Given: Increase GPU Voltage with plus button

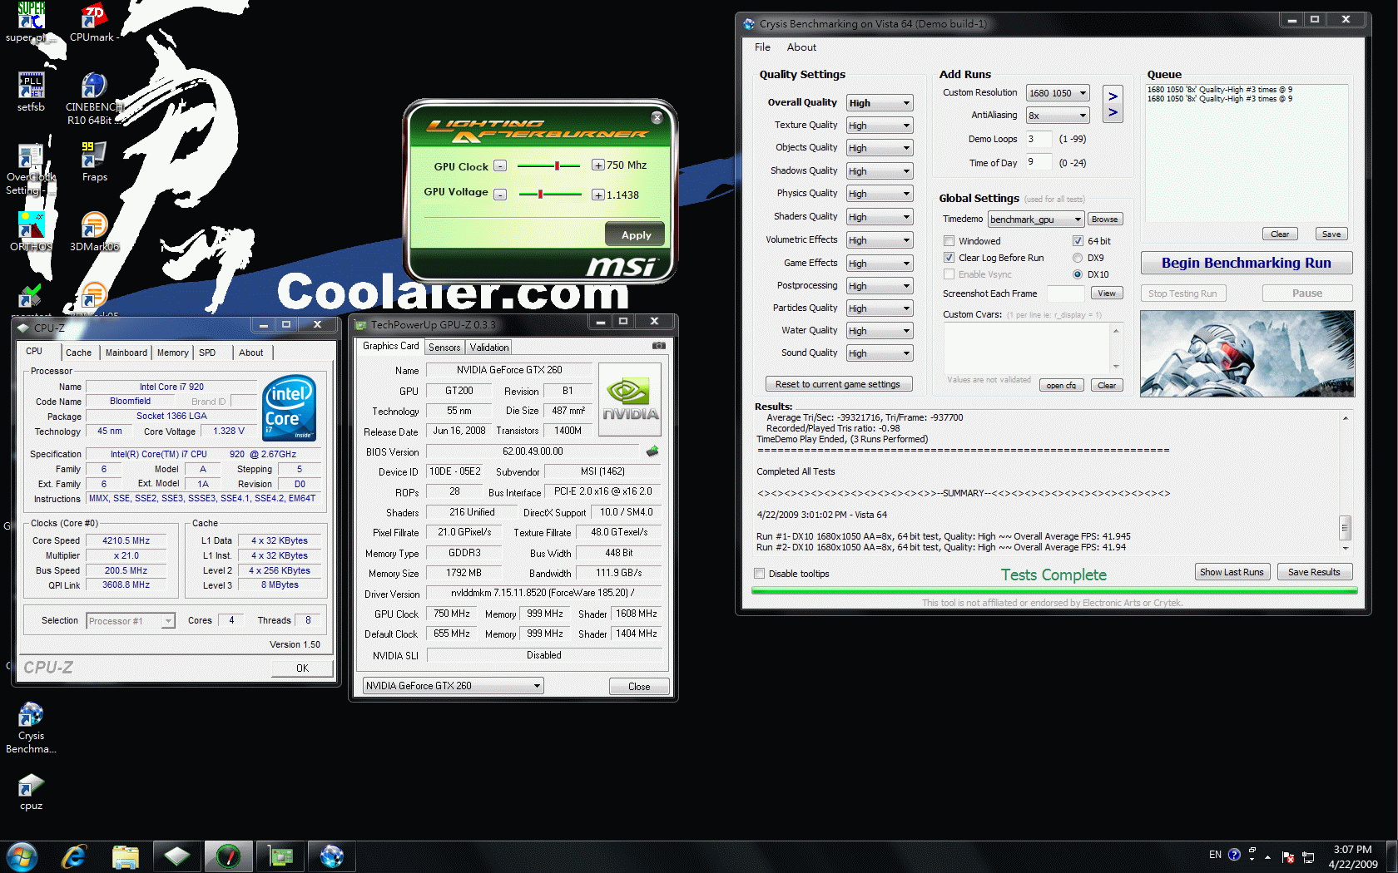Looking at the screenshot, I should point(597,195).
